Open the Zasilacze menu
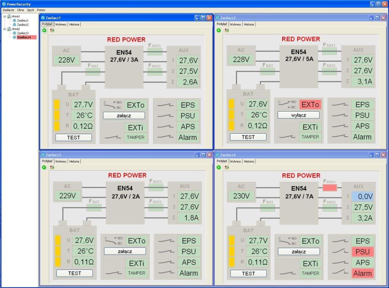Screen dimensions: 389x288 (x=8, y=10)
